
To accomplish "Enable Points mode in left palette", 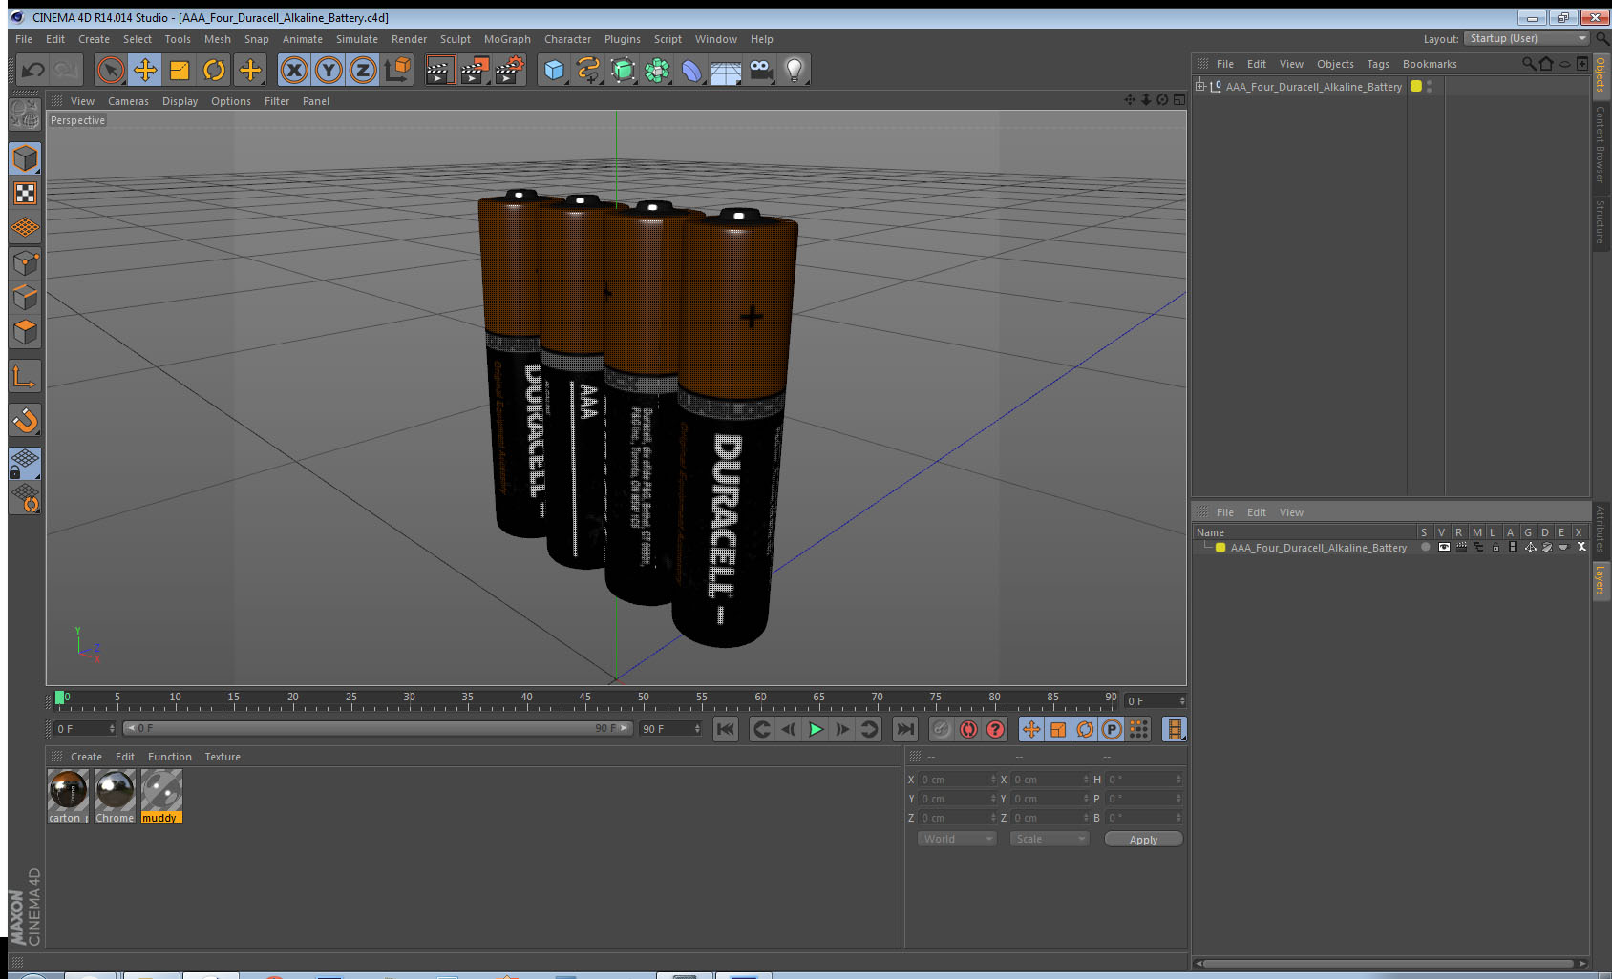I will click(x=25, y=263).
